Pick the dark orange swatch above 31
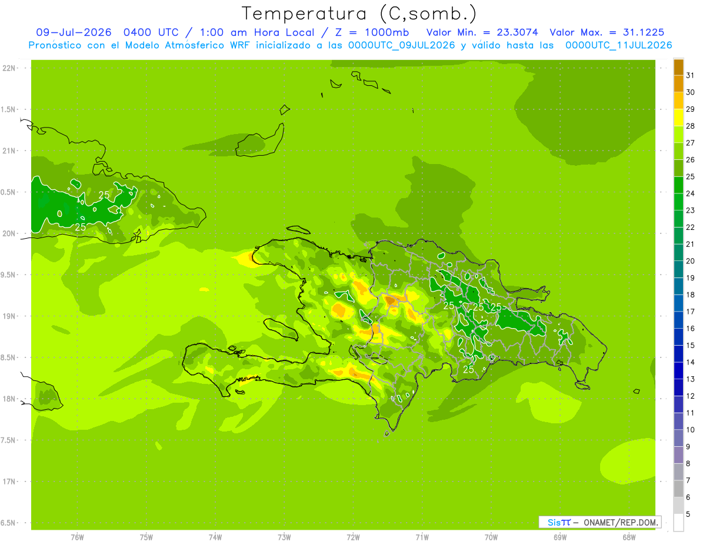This screenshot has height=545, width=706. click(678, 67)
